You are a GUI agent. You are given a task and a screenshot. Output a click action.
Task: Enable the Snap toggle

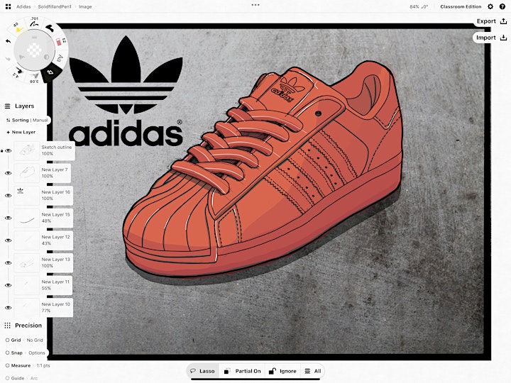click(x=7, y=353)
